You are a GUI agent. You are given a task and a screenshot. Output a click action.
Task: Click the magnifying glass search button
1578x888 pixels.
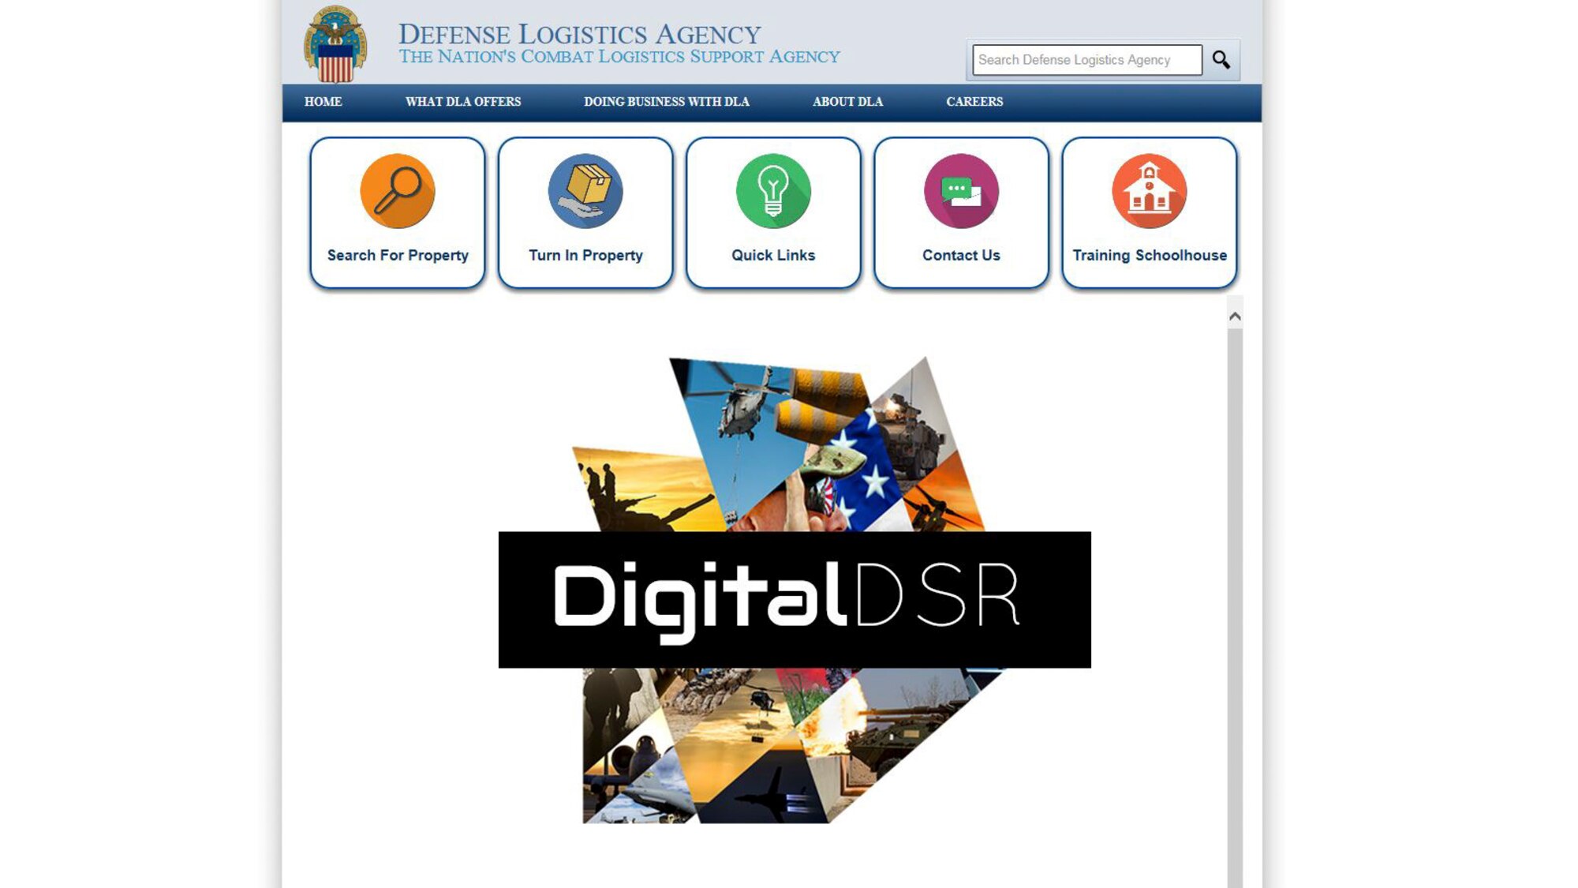[1221, 60]
